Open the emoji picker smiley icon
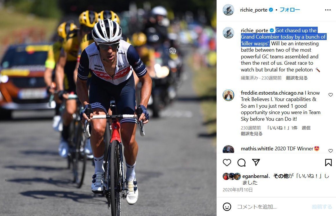 (227, 207)
